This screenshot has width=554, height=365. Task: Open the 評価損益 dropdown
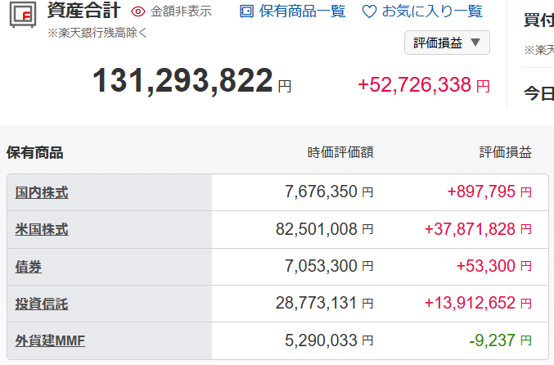(x=447, y=43)
